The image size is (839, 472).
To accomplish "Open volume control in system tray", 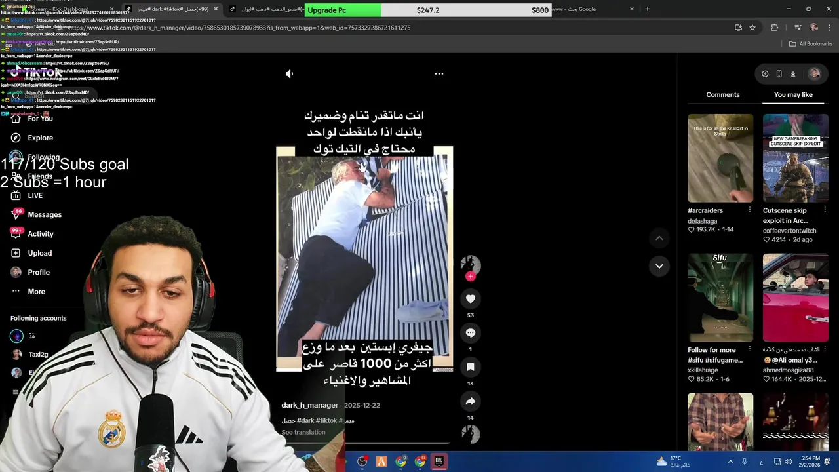I will coord(788,462).
